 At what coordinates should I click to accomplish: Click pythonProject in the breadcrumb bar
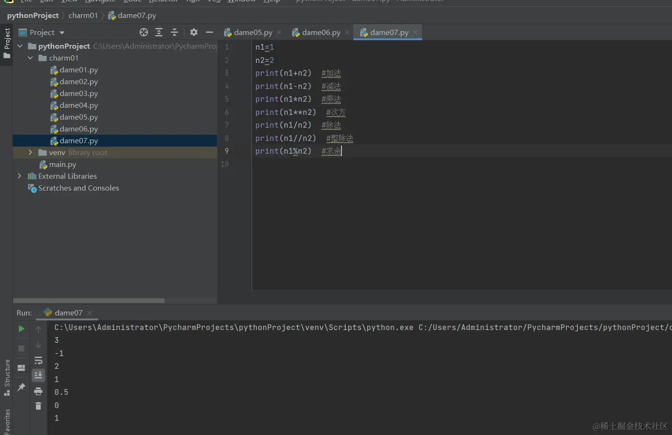click(x=33, y=15)
